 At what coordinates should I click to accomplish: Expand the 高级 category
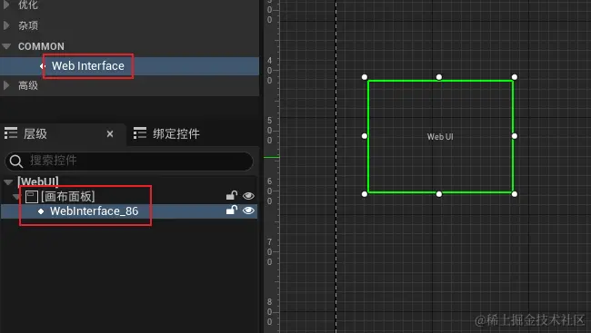coord(6,85)
